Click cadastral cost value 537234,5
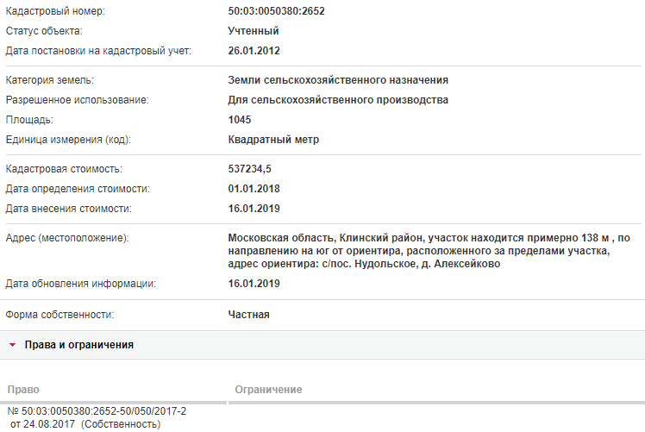Screen dimensions: 645x432 [x=250, y=169]
